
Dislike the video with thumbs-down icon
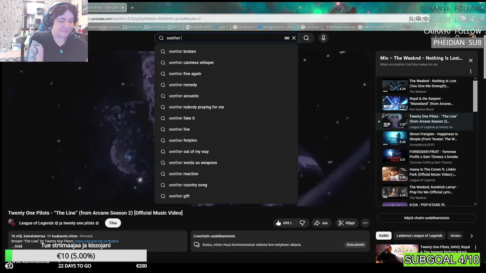pyautogui.click(x=302, y=223)
